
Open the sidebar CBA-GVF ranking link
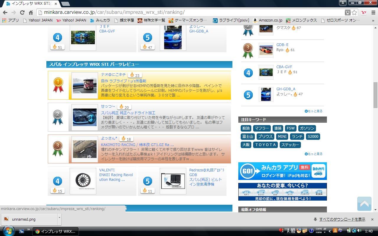(284, 67)
